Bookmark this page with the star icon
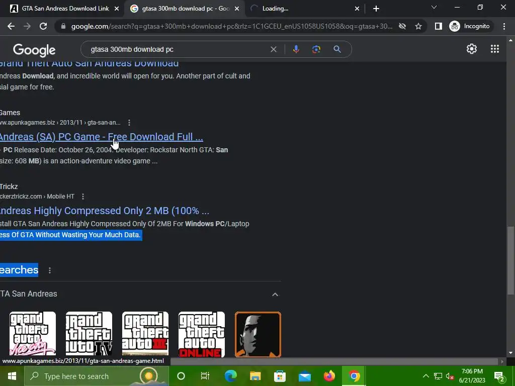 coord(418,26)
